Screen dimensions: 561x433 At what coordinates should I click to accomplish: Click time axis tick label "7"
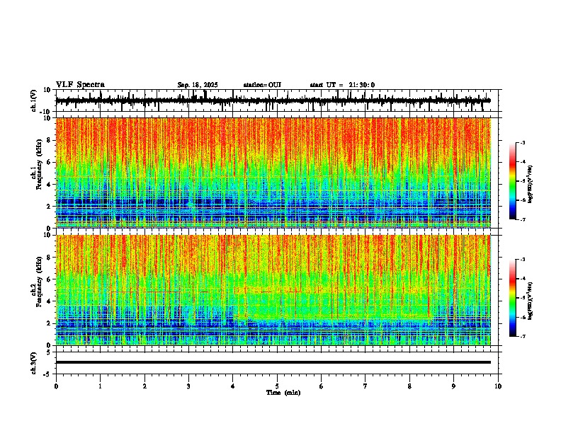tap(365, 386)
